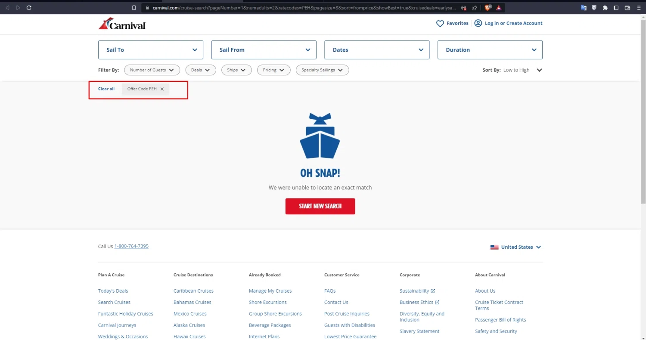Change the Sort By Low to High option

coord(522,70)
